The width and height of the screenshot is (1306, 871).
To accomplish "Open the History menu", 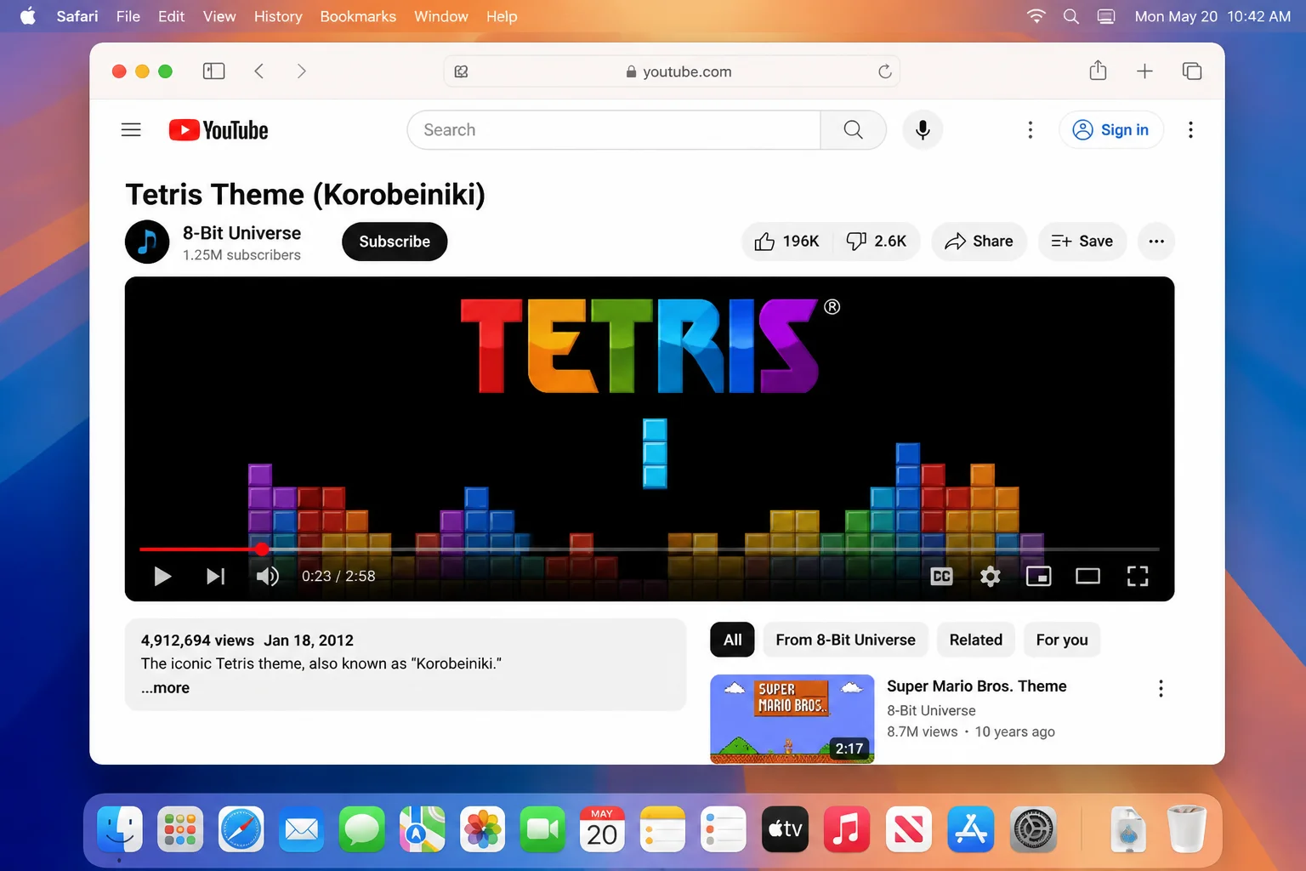I will point(278,16).
